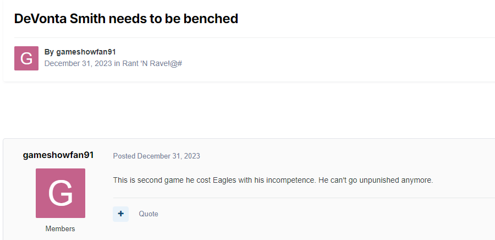Click the Quote link under the post
The height and width of the screenshot is (240, 495).
(148, 214)
